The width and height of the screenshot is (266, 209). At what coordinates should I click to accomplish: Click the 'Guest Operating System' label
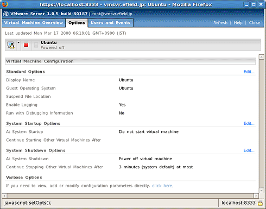click(x=31, y=88)
